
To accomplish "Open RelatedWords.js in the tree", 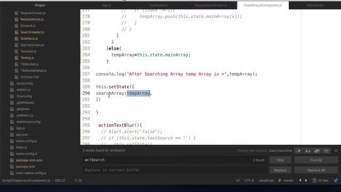I will pyautogui.click(x=32, y=19).
